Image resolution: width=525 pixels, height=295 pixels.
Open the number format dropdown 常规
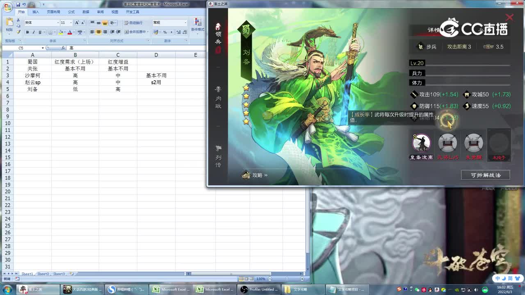pyautogui.click(x=185, y=23)
